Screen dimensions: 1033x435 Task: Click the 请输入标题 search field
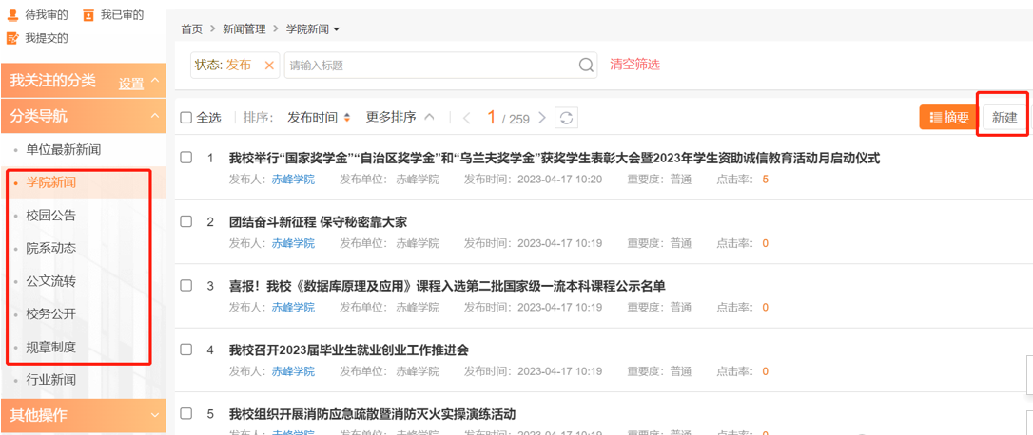433,65
